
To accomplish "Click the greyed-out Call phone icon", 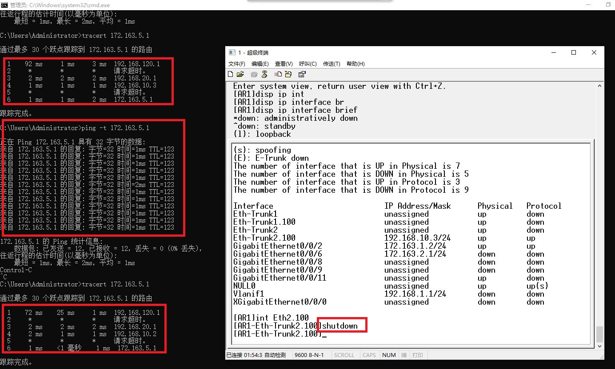I will pyautogui.click(x=254, y=74).
